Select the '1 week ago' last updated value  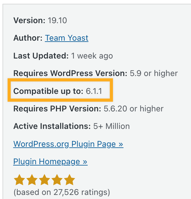point(92,56)
